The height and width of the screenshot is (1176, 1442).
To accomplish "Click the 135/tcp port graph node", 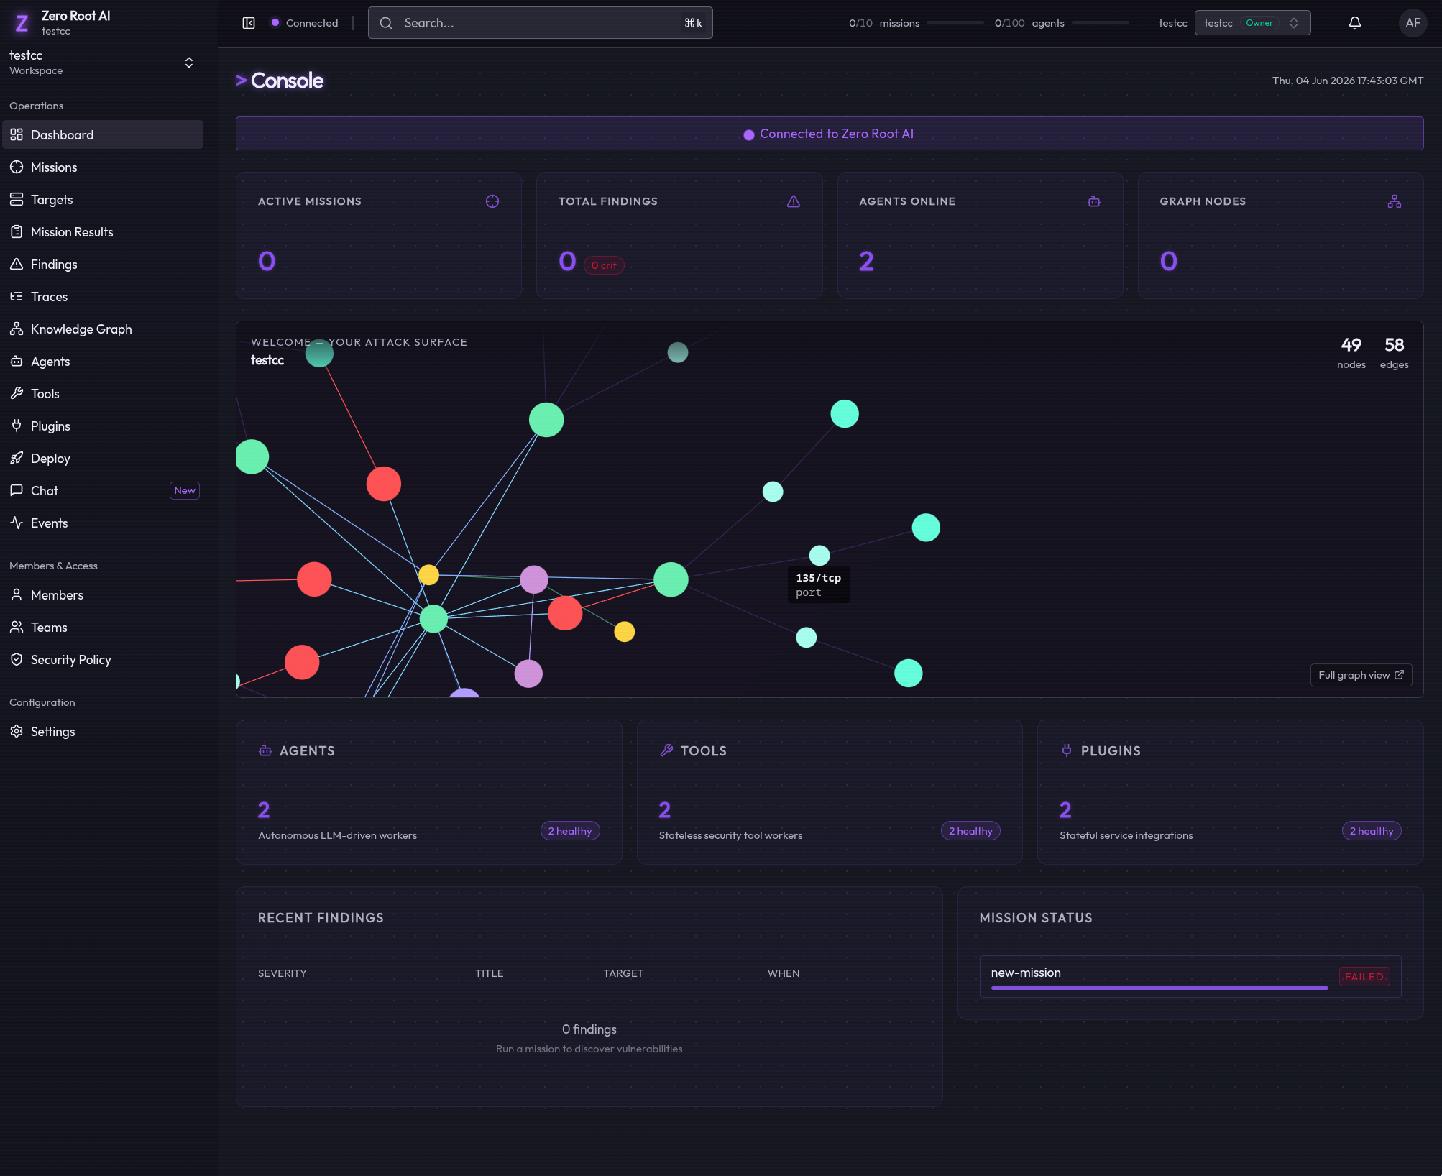I will (x=819, y=555).
